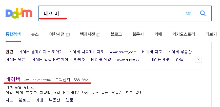This screenshot has width=220, height=107.
Task: Click the 관련 label text
Action: coord(9,52)
